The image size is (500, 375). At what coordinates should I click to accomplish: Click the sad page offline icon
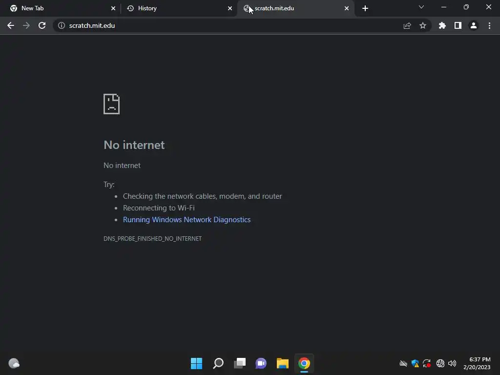112,104
